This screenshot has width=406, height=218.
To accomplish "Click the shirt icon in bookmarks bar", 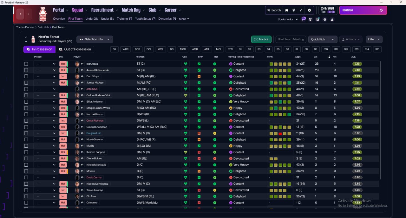I will 310,19.
